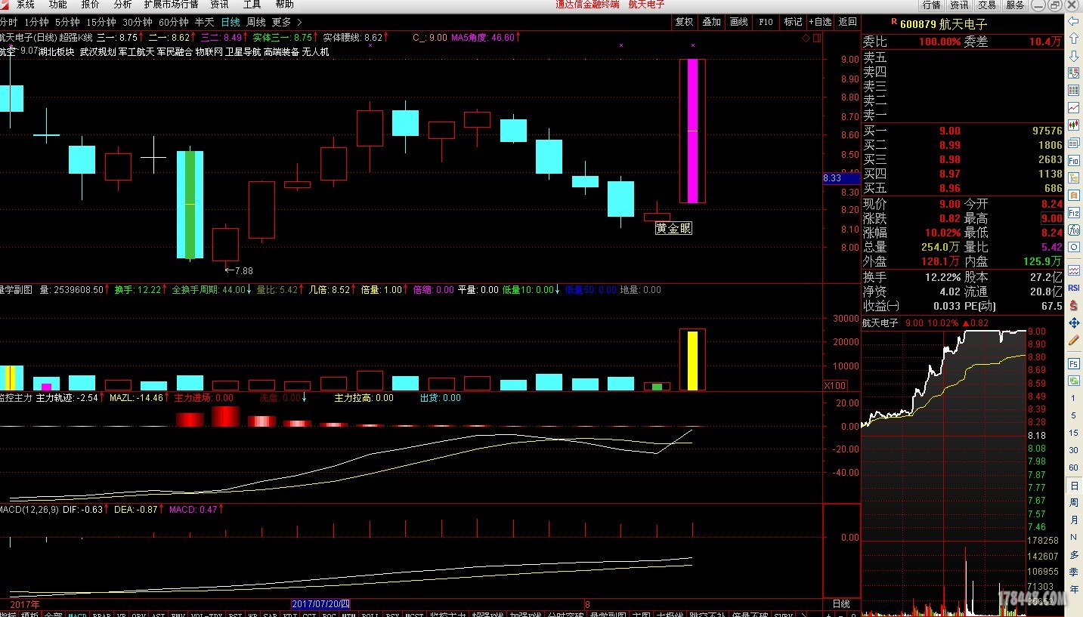Screen dimensions: 1083x617
Task: Click the 资讯 button at top right
Action: tap(959, 5)
